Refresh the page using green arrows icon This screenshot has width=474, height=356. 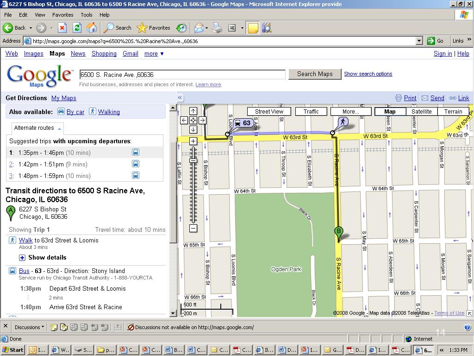77,28
